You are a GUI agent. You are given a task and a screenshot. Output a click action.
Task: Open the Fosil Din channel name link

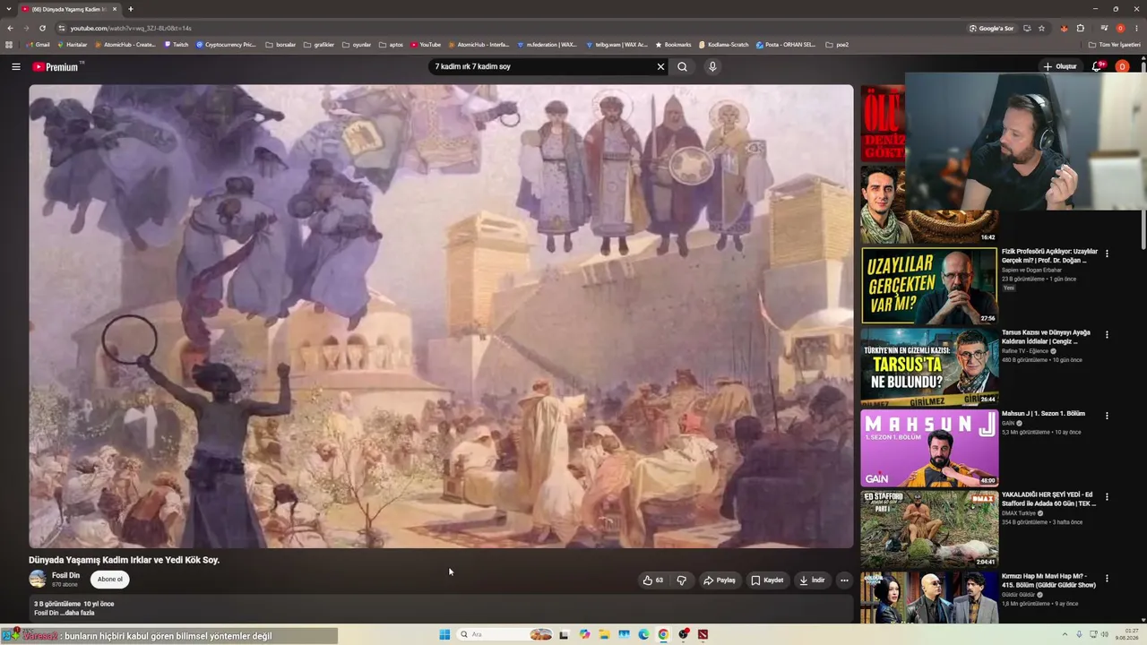65,575
